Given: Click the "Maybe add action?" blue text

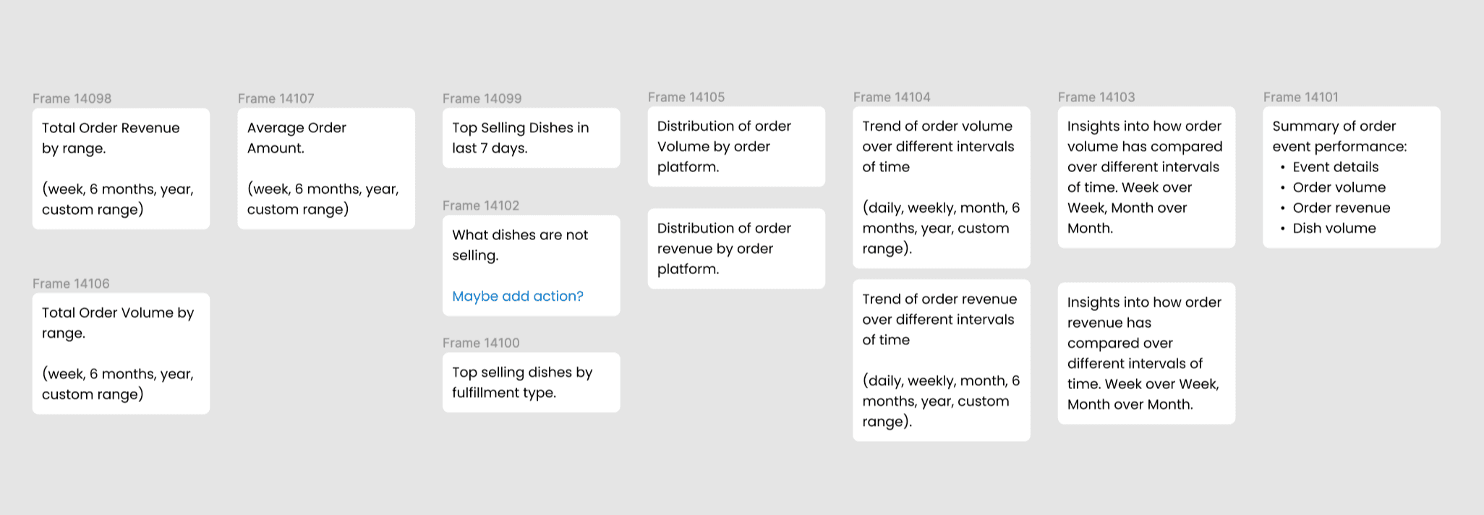Looking at the screenshot, I should pyautogui.click(x=517, y=296).
